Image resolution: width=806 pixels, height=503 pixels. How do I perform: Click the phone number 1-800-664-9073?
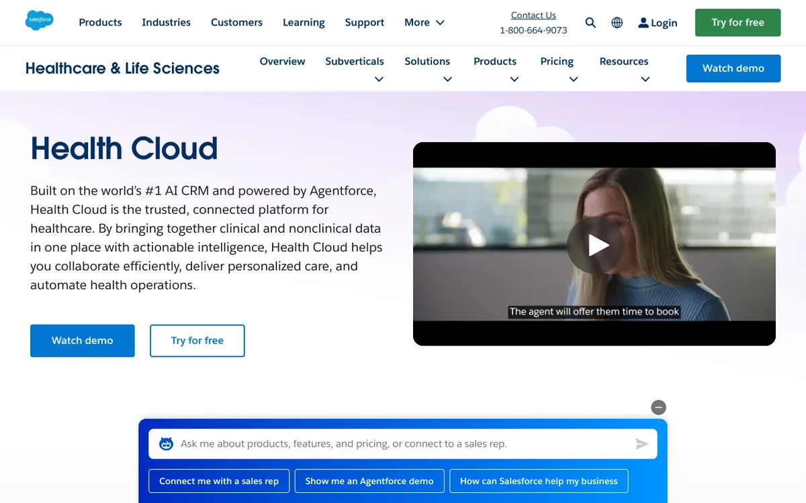point(533,30)
